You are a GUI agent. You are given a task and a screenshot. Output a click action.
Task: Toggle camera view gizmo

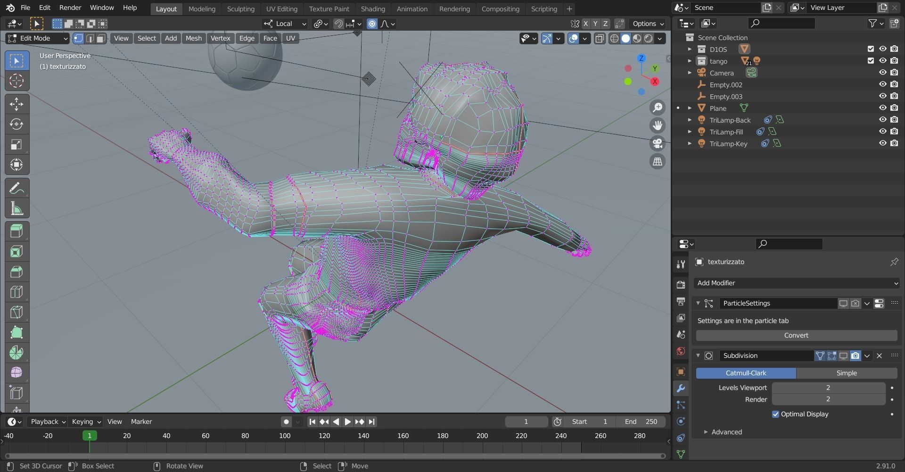658,143
